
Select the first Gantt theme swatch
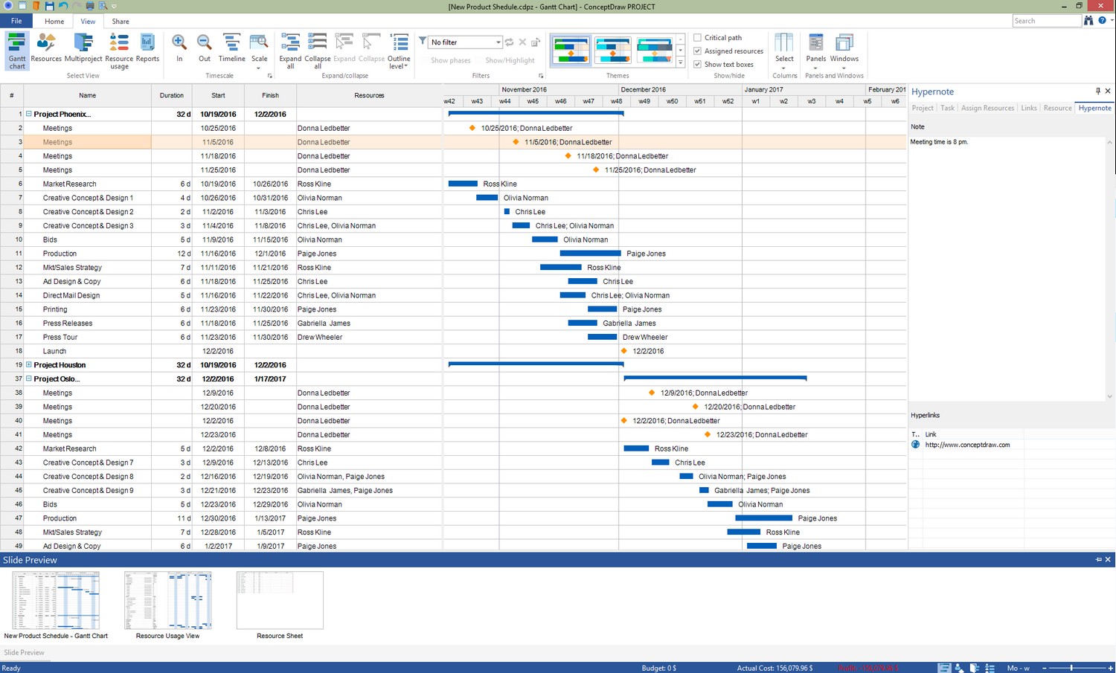coord(571,50)
